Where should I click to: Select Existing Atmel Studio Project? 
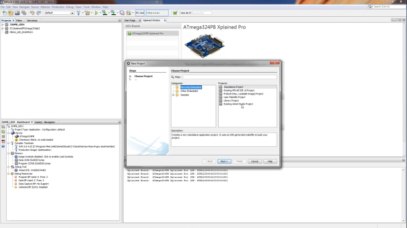[x=238, y=104]
